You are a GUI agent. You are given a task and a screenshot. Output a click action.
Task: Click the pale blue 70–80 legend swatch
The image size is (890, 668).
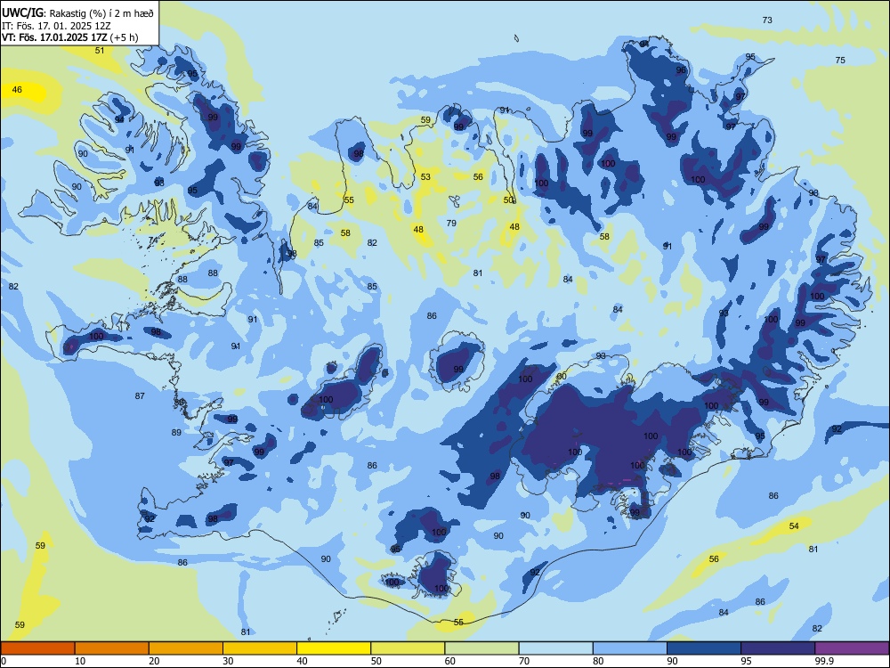point(556,648)
